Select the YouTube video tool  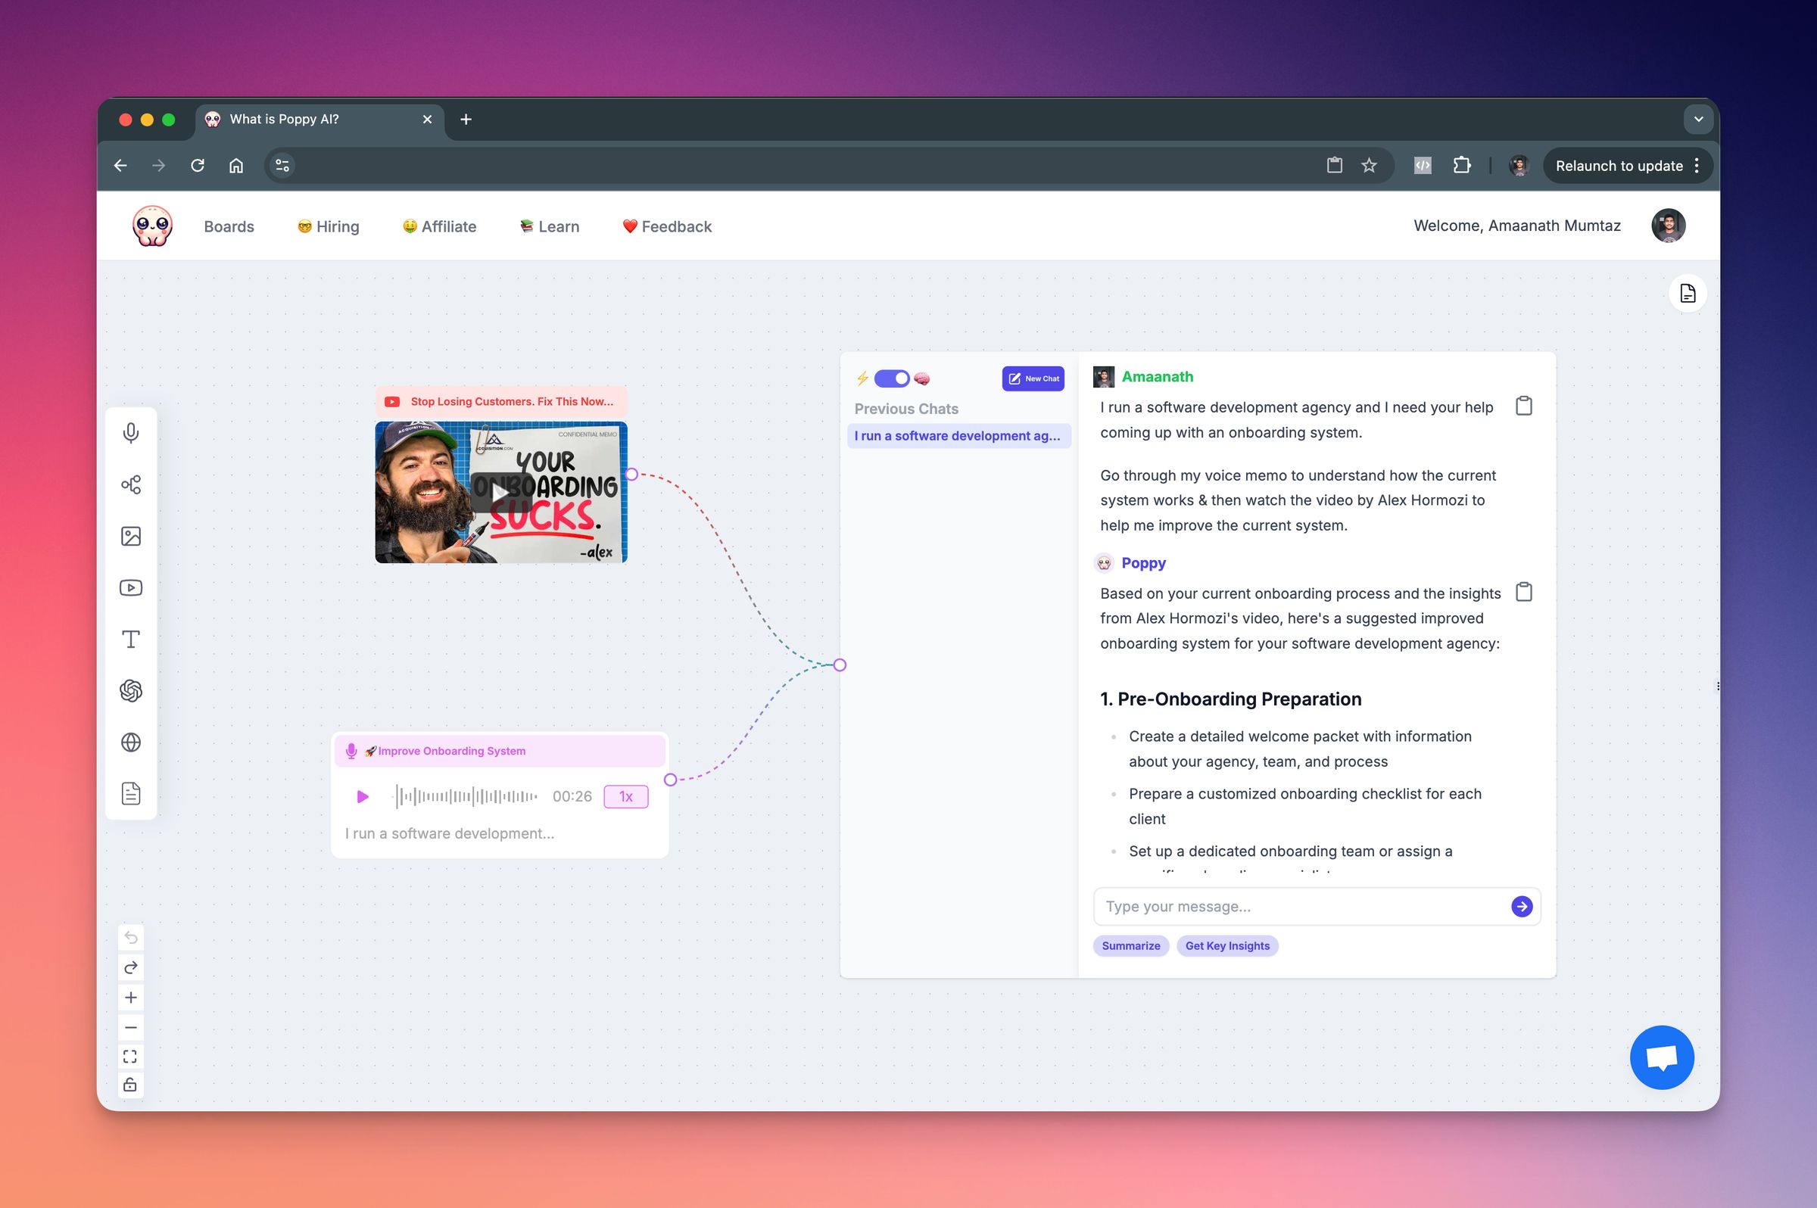point(131,587)
